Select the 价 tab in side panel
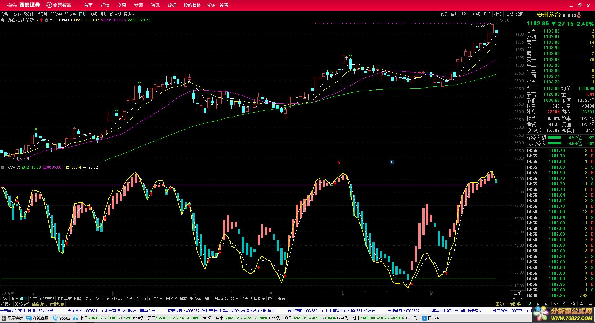Image resolution: width=595 pixels, height=323 pixels. (x=539, y=304)
